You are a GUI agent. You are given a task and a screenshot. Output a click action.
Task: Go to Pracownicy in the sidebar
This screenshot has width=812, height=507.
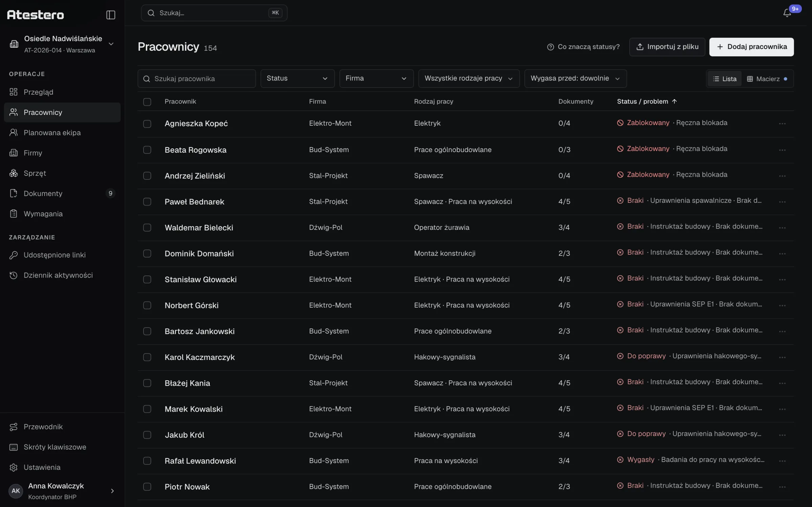point(62,112)
